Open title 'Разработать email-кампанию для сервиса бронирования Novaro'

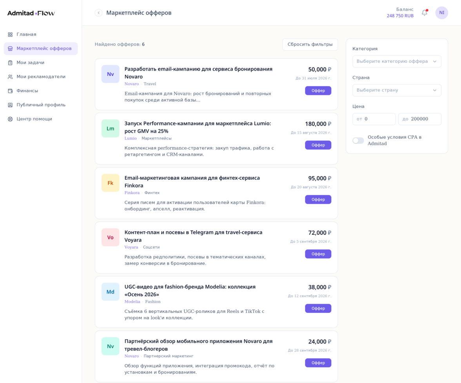[x=198, y=73]
